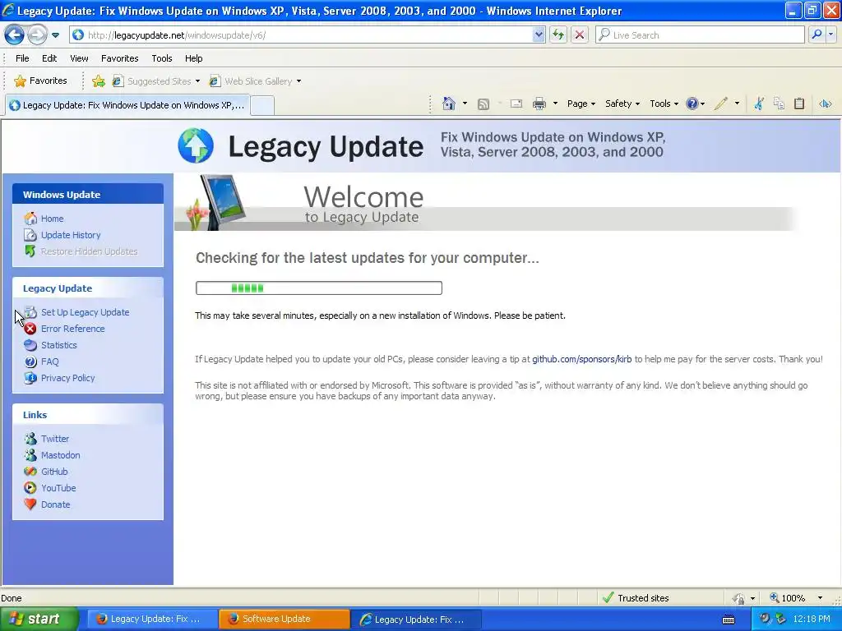Click the FAQ question mark icon
Viewport: 842px width, 631px height.
pyautogui.click(x=30, y=362)
